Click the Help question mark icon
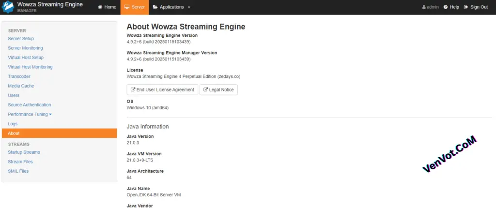The width and height of the screenshot is (496, 208). click(446, 7)
